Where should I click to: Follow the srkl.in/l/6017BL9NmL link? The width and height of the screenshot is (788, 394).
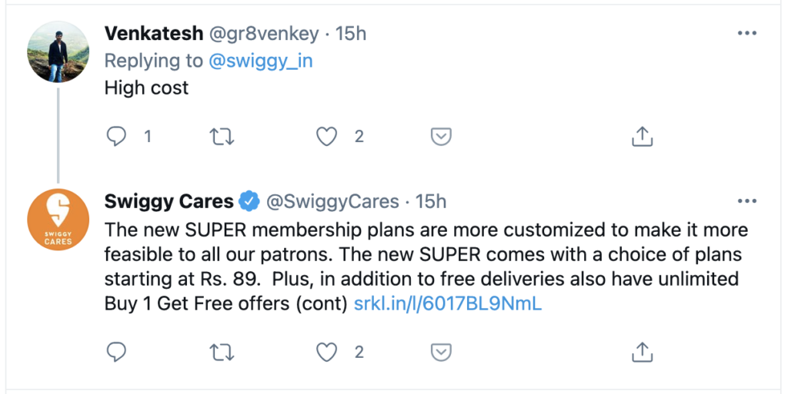(448, 303)
